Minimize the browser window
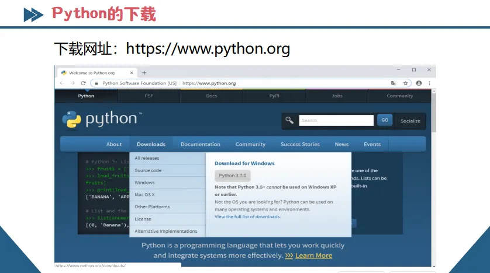This screenshot has height=273, width=490. [399, 70]
